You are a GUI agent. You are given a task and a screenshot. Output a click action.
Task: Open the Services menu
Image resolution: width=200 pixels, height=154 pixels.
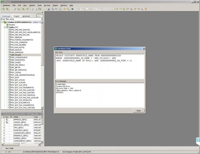[47, 5]
